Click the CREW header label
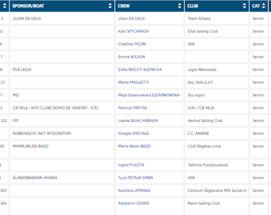 (x=123, y=6)
